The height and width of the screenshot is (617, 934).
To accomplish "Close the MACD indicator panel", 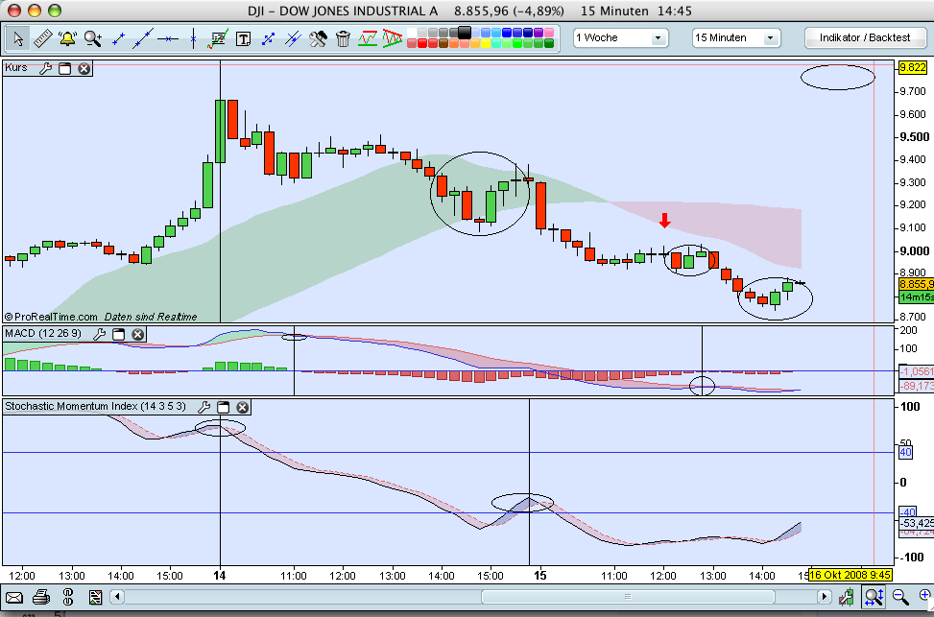I will [137, 334].
